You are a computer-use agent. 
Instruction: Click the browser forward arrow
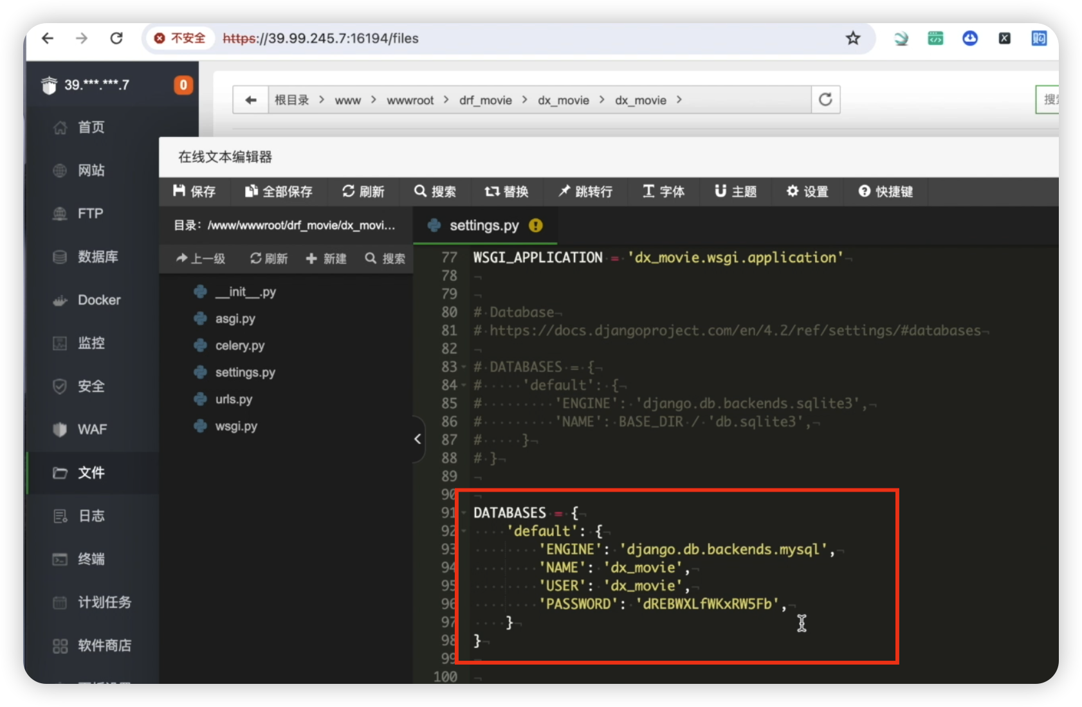click(82, 39)
